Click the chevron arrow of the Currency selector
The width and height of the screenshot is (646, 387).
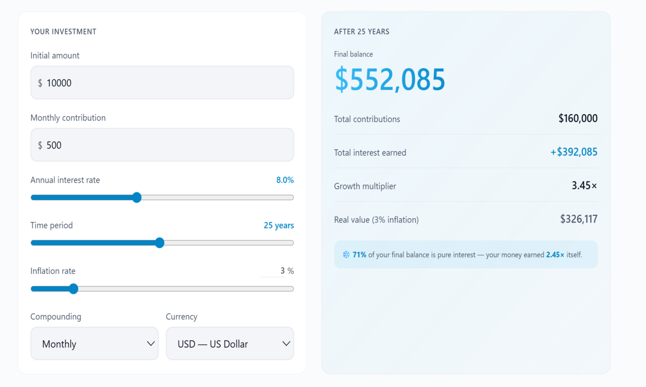click(x=286, y=344)
